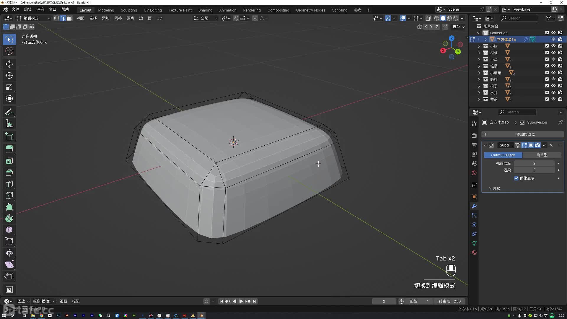Open the 选择 select menu
This screenshot has width=567, height=319.
click(x=93, y=18)
